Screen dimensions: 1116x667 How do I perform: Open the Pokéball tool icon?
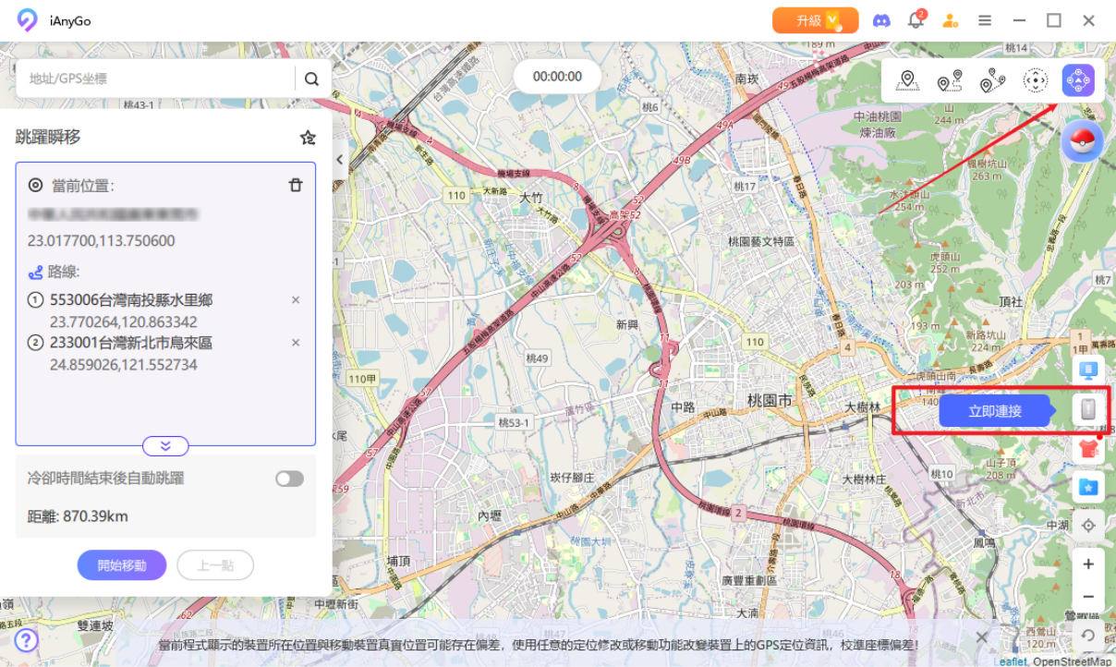pos(1082,141)
